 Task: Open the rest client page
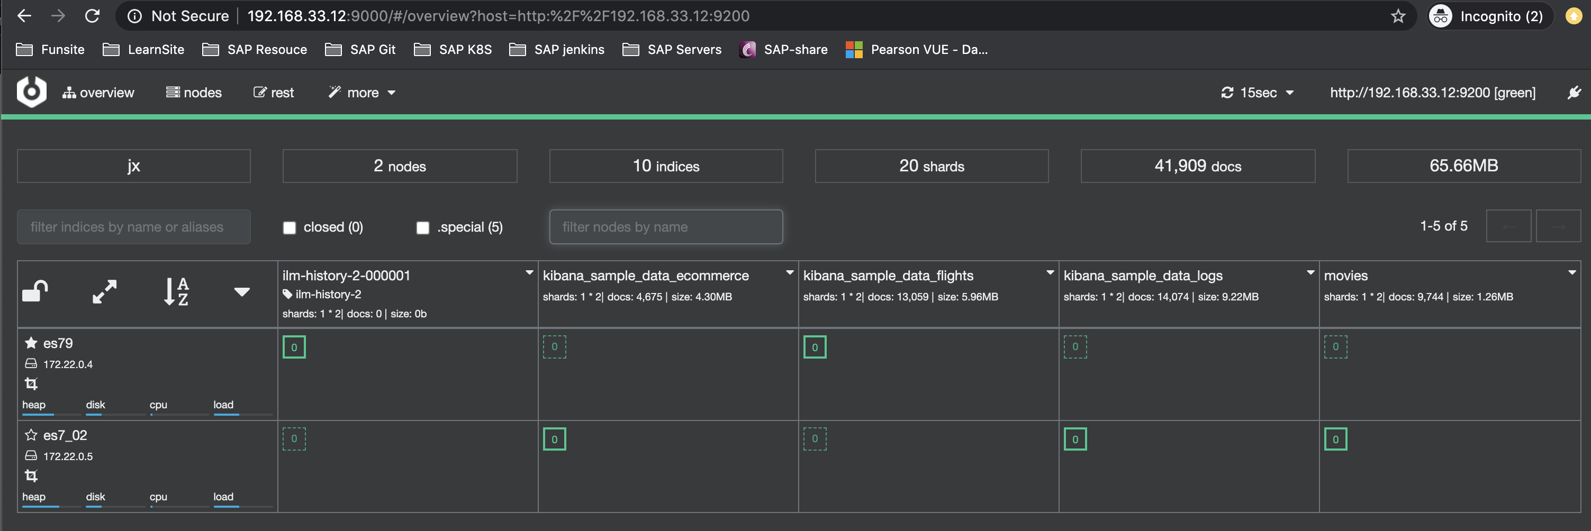(274, 93)
